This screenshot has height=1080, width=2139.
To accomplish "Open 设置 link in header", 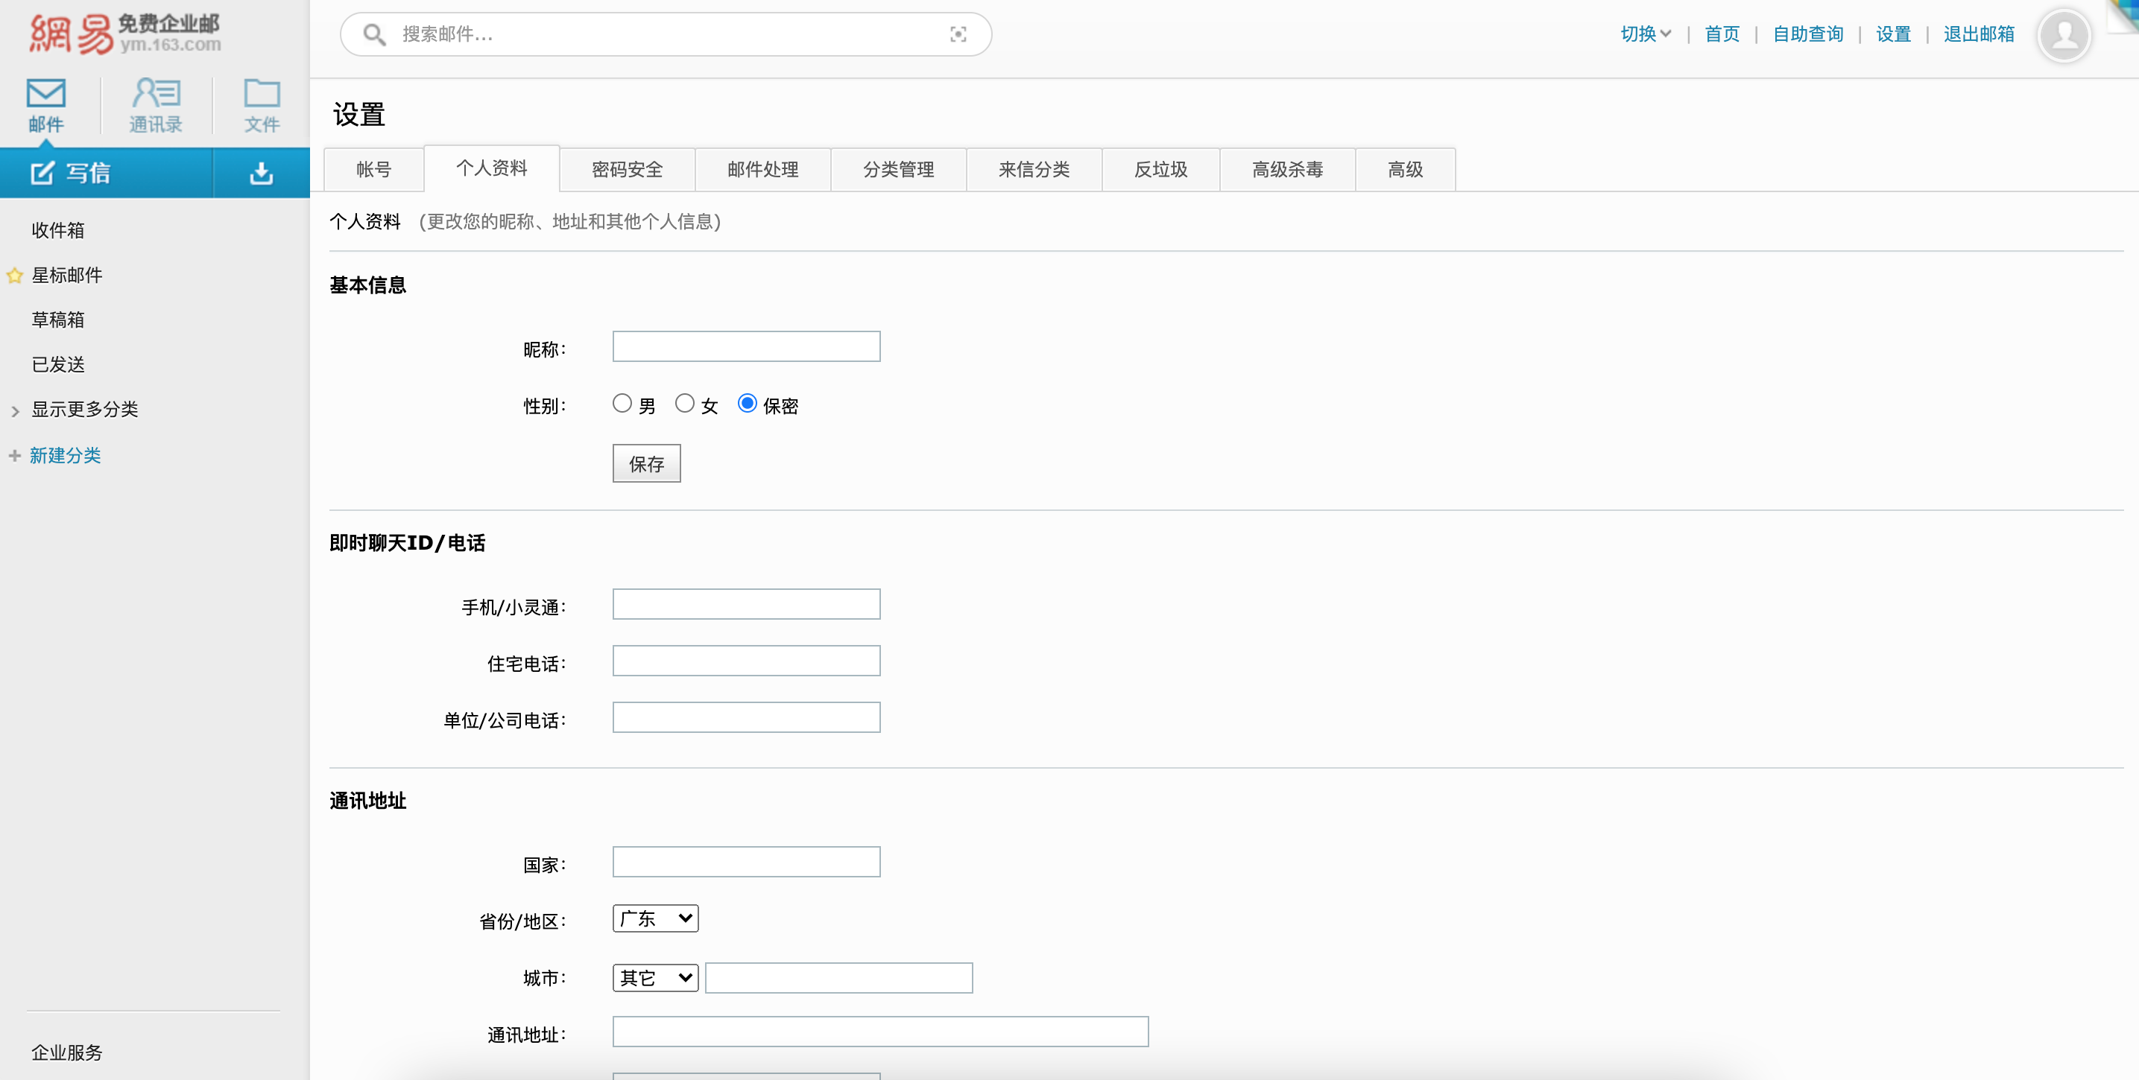I will click(x=1893, y=34).
